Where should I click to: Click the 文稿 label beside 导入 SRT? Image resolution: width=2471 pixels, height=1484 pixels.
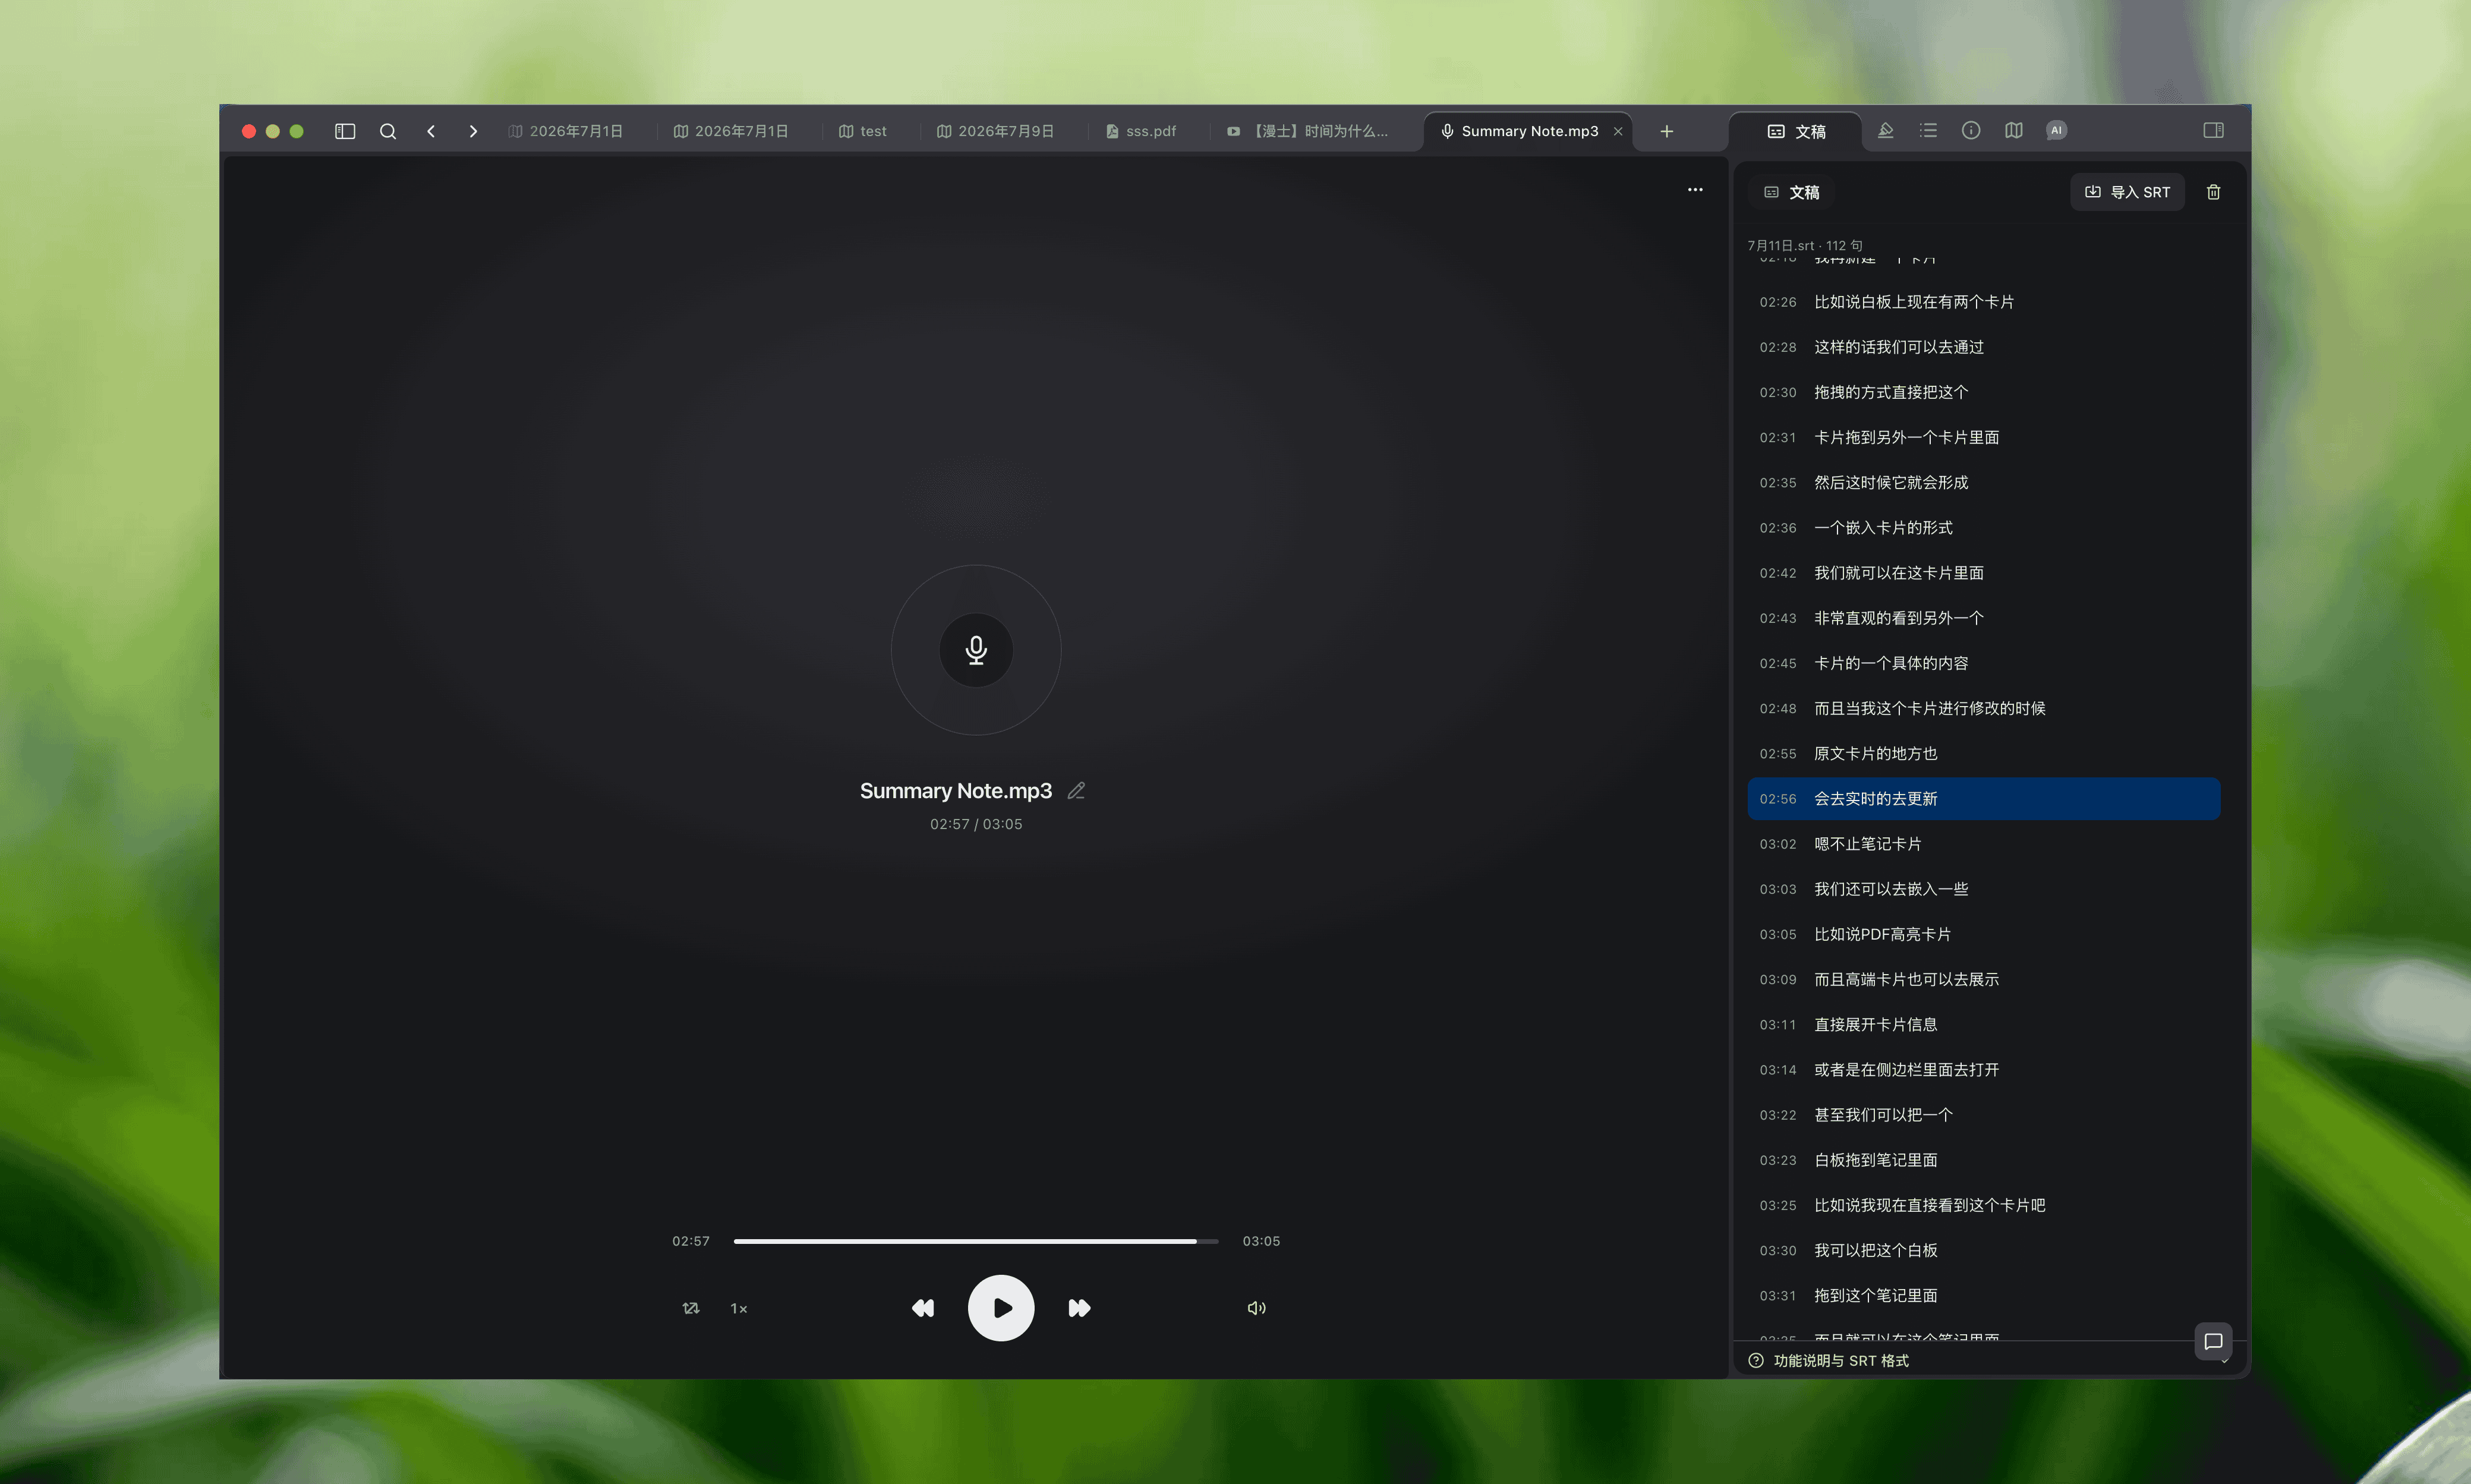[x=1792, y=192]
